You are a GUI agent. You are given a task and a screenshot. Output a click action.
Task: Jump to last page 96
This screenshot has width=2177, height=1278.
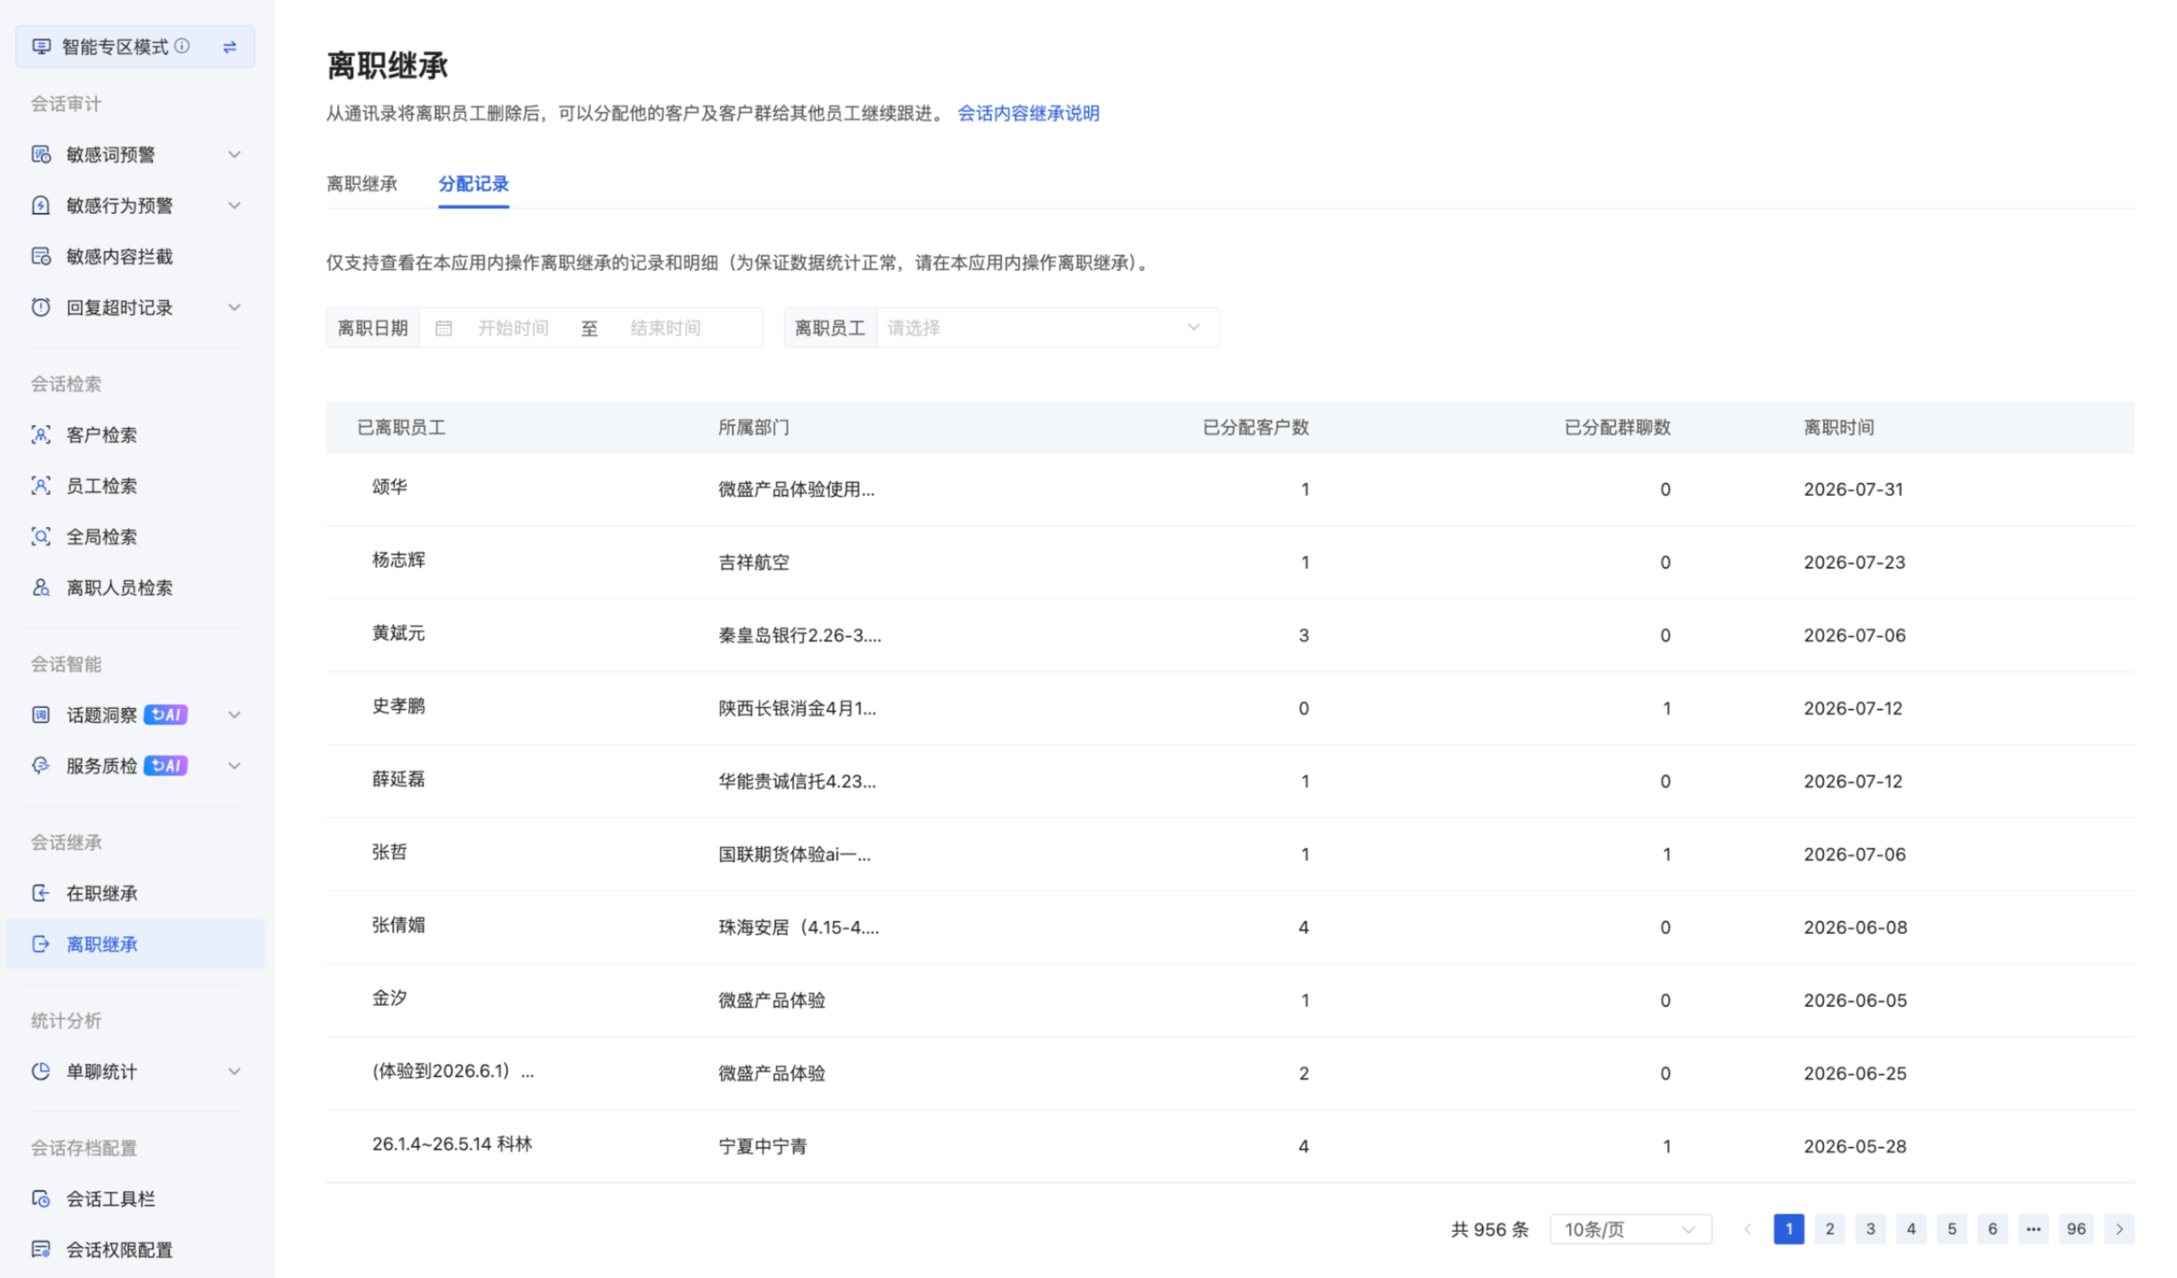tap(2076, 1229)
